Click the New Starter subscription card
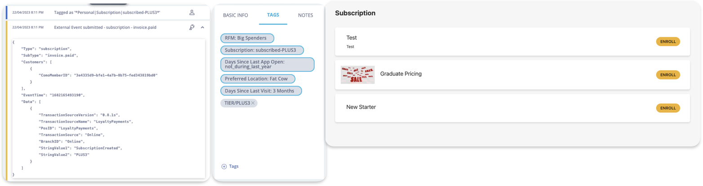703x186 pixels. pos(512,108)
